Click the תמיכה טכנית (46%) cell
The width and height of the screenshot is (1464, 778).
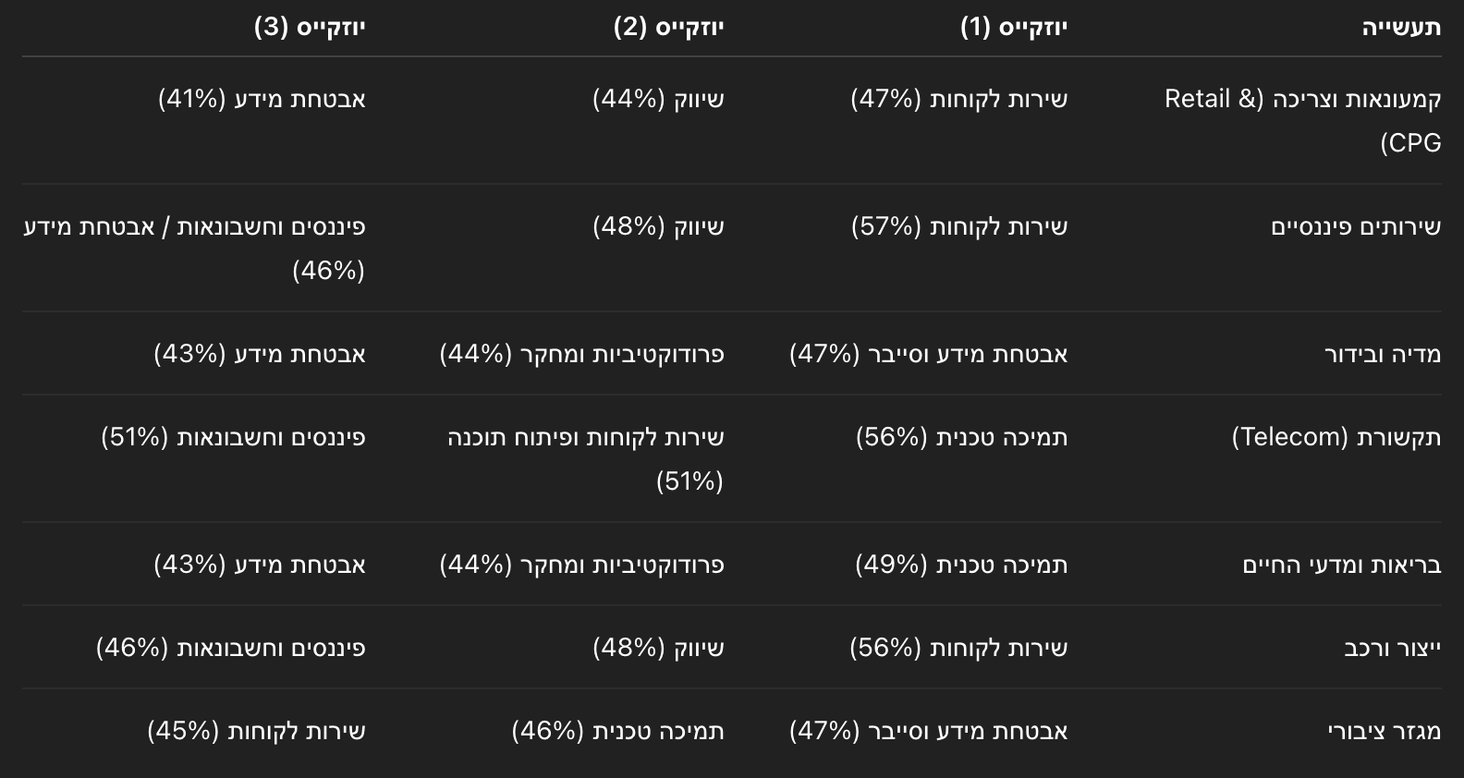617,731
